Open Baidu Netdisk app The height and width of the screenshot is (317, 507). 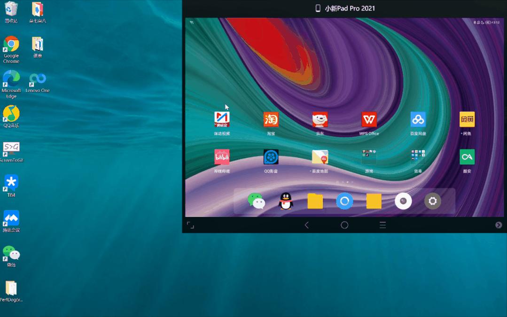(418, 120)
